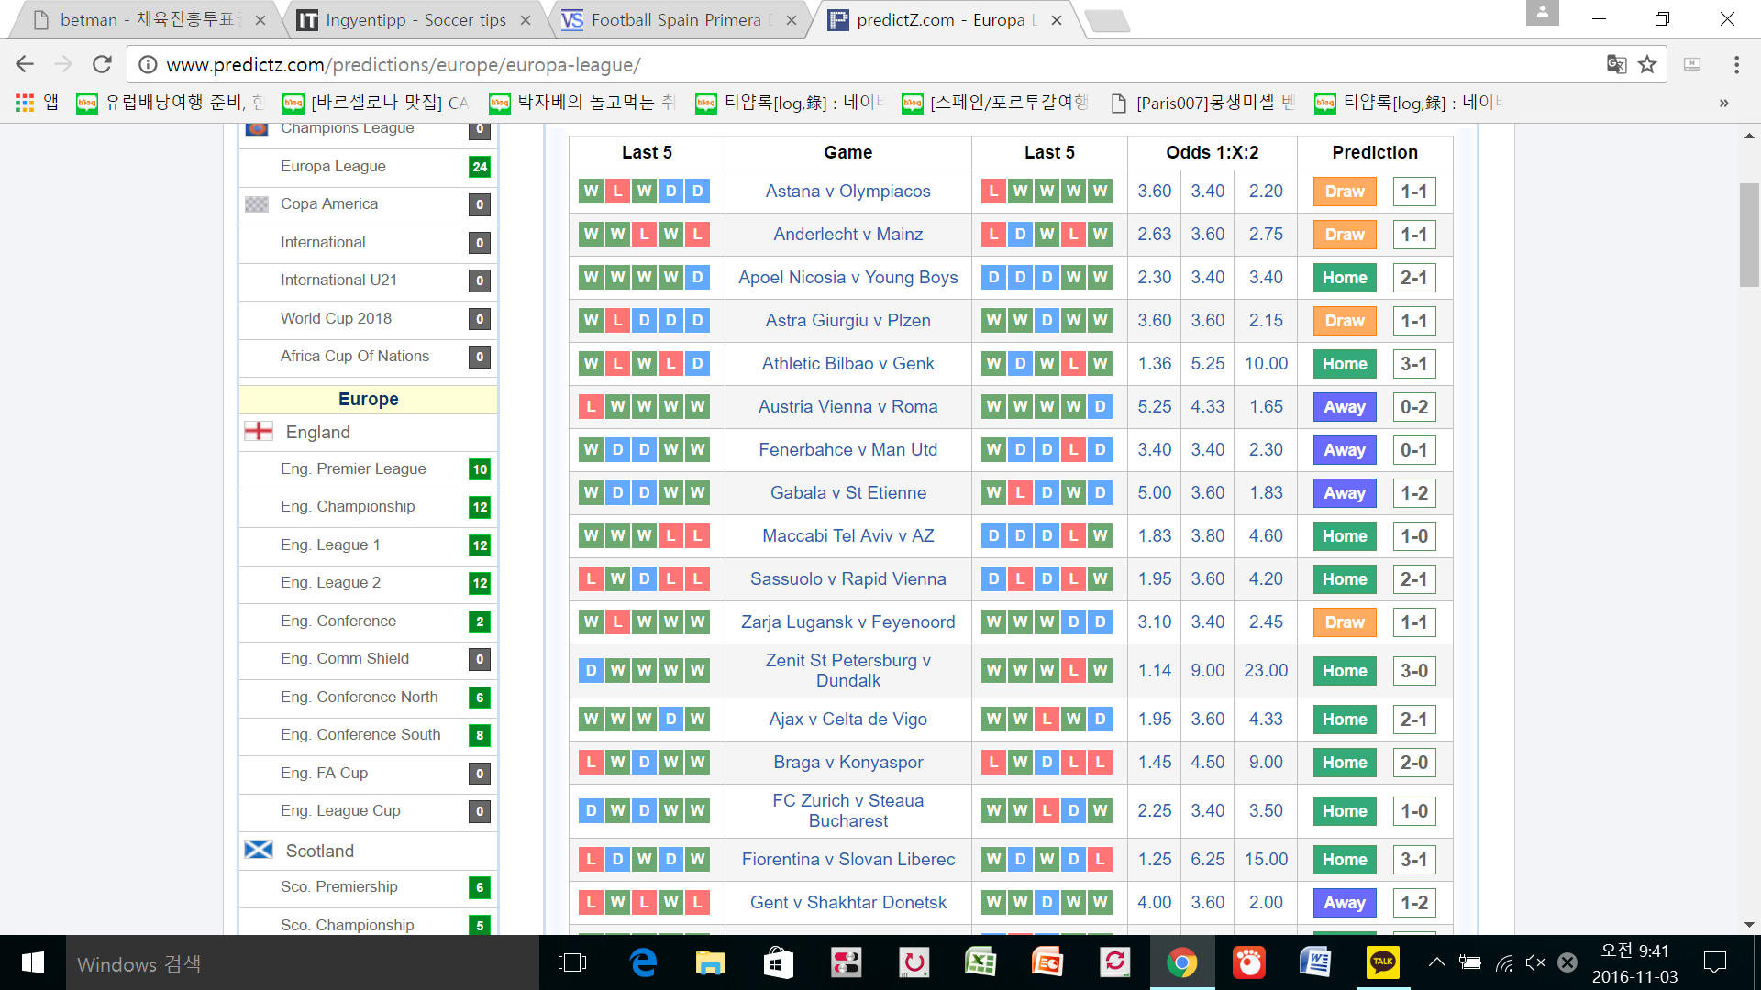Show hidden system tray icons
Viewport: 1761px width, 990px height.
[1437, 962]
